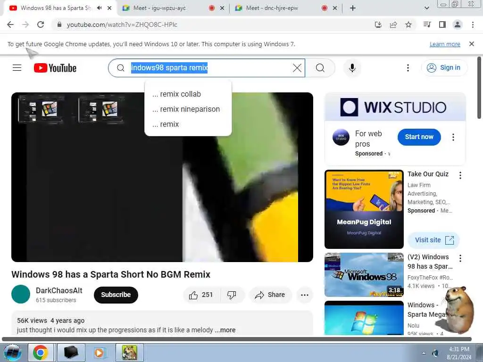483x362 pixels.
Task: Click the Share button
Action: point(270,295)
